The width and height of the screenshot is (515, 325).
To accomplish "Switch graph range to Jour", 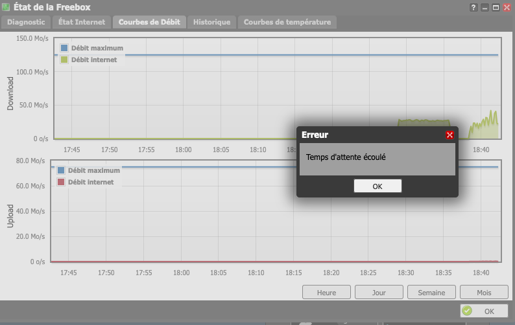I will tap(379, 292).
